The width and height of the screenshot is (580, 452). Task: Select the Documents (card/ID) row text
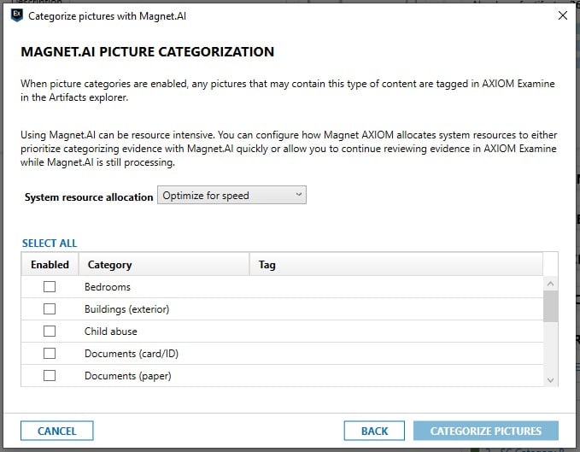132,354
